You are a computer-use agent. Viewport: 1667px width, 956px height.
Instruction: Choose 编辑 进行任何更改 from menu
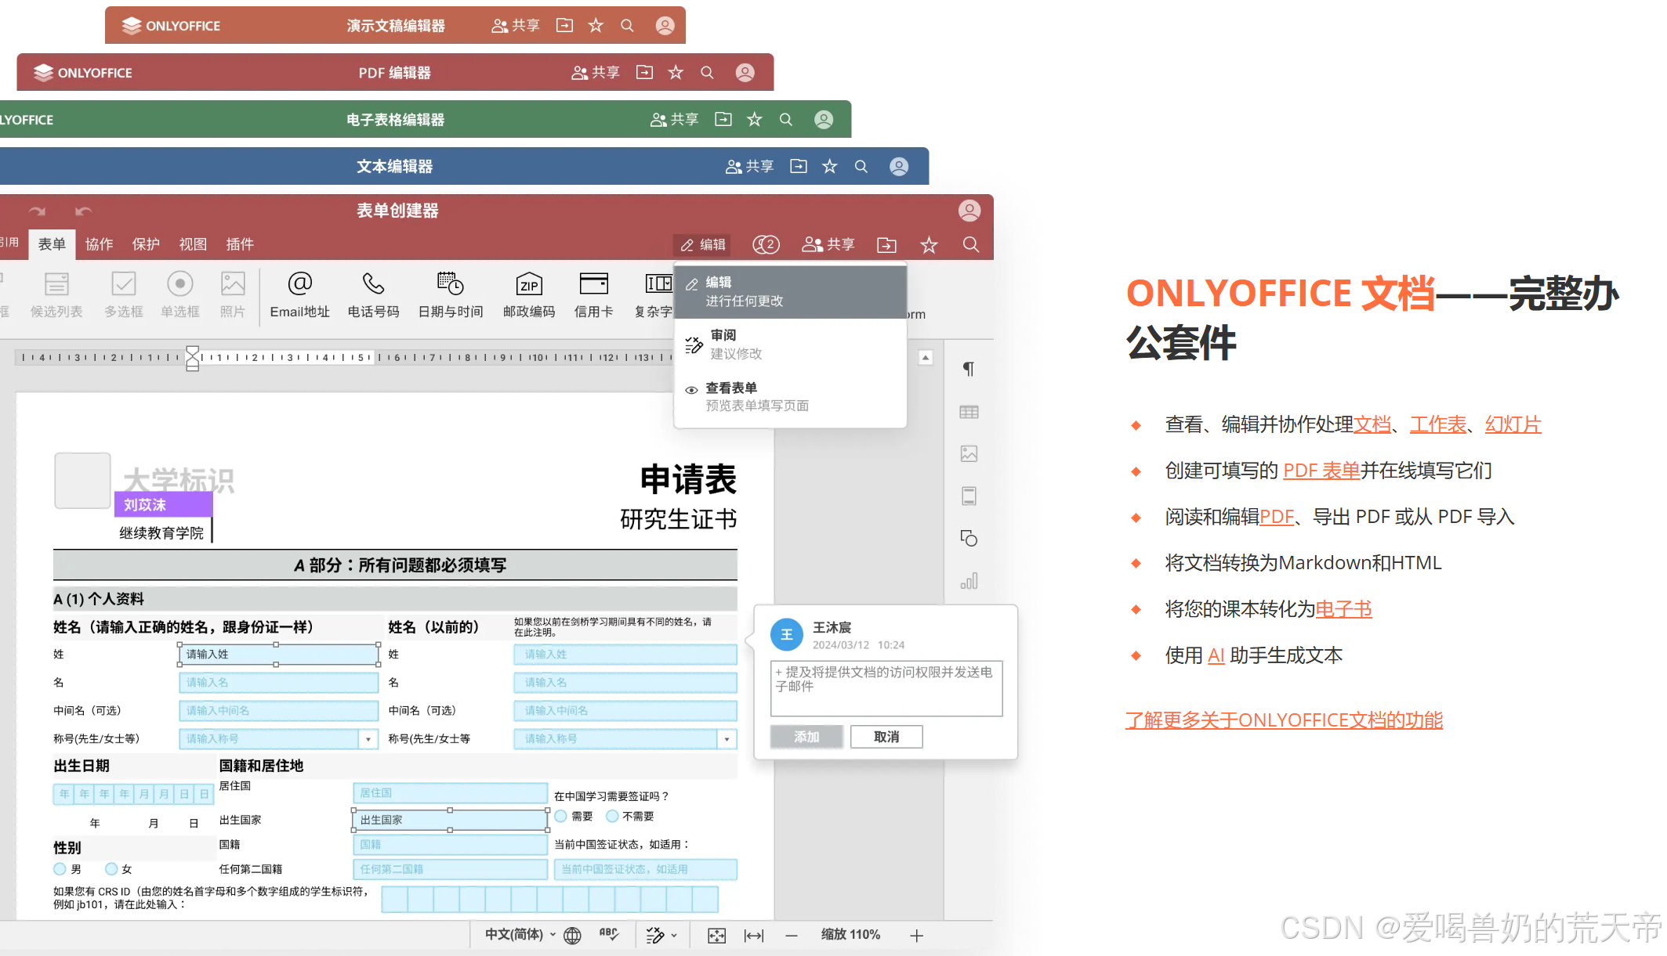click(790, 291)
